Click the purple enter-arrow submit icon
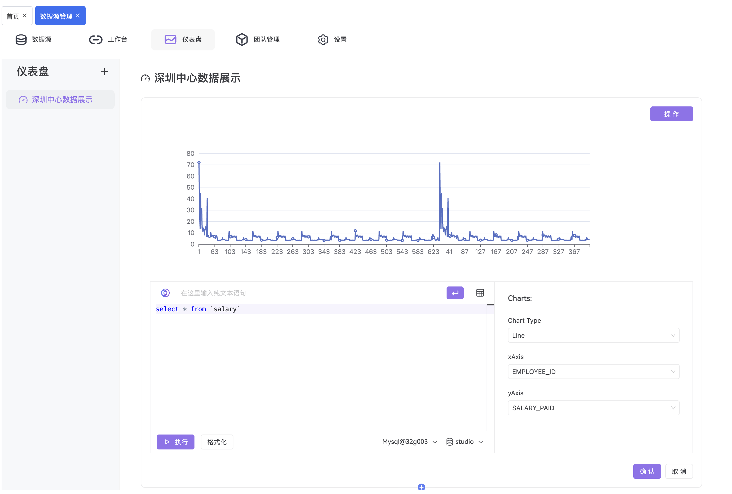 pos(455,293)
